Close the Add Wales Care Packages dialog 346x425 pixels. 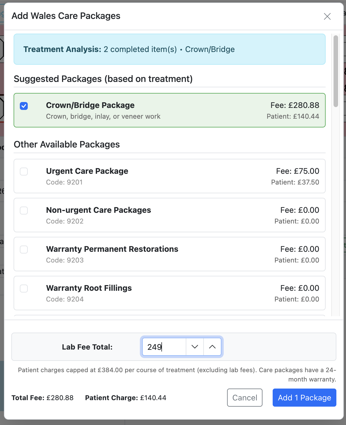coord(327,16)
